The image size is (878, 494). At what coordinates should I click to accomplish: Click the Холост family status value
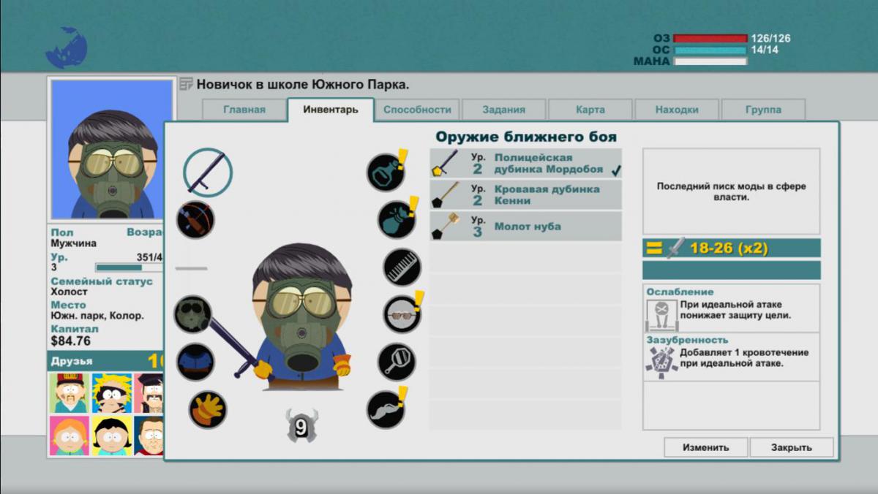pos(69,292)
